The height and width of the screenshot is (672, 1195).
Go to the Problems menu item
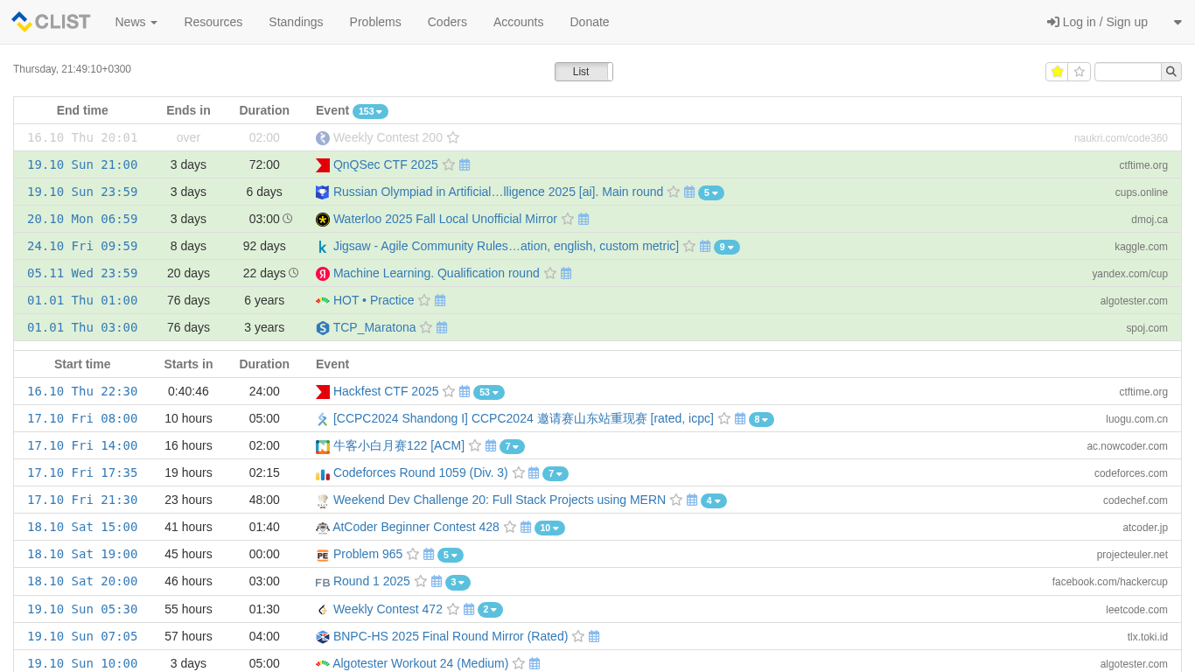tap(374, 22)
